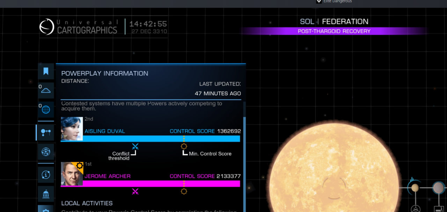Screen dimensions: 447x212
Task: Click the LAST UPDATED: label
Action: (220, 84)
